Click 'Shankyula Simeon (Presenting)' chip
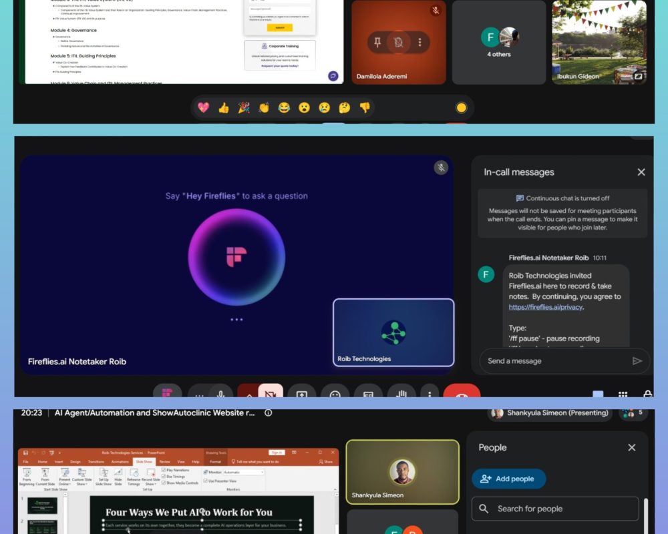The width and height of the screenshot is (668, 534). [x=550, y=413]
